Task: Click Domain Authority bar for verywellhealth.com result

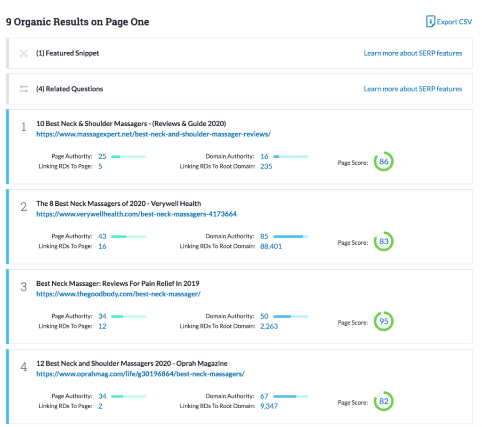Action: point(291,236)
